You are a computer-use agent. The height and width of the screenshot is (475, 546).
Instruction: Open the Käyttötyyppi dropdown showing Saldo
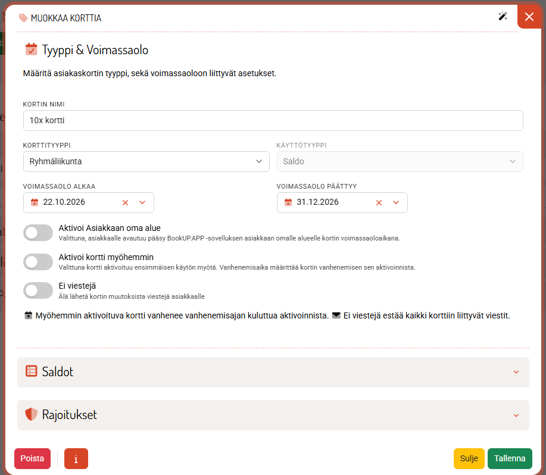[x=400, y=161]
